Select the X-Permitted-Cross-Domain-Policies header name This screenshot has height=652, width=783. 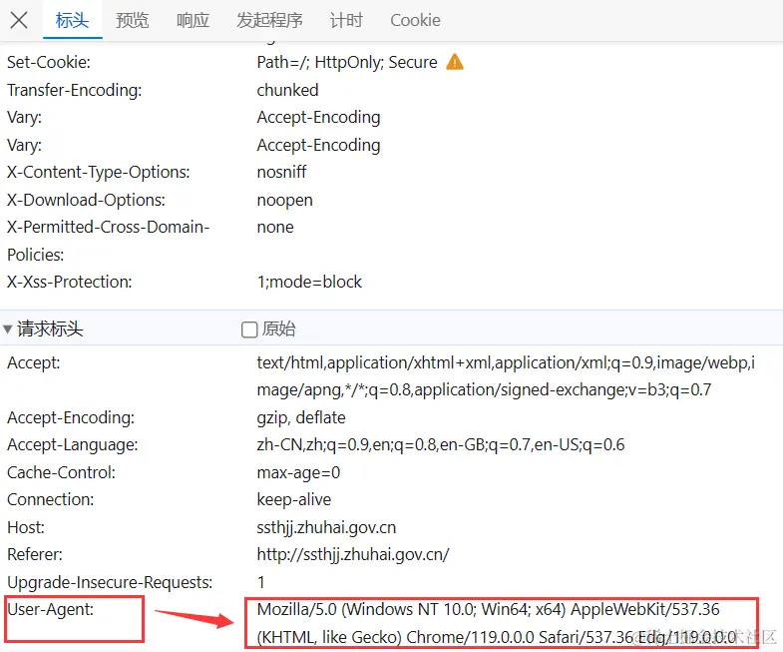109,241
